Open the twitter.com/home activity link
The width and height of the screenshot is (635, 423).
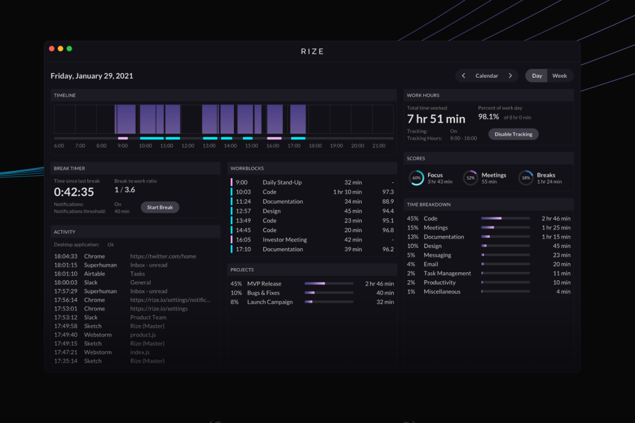(x=163, y=256)
